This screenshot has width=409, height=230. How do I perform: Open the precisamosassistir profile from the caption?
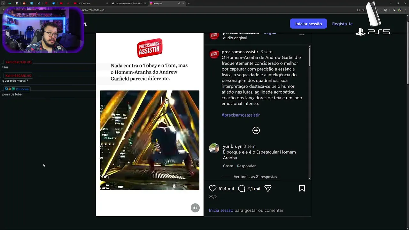point(240,52)
